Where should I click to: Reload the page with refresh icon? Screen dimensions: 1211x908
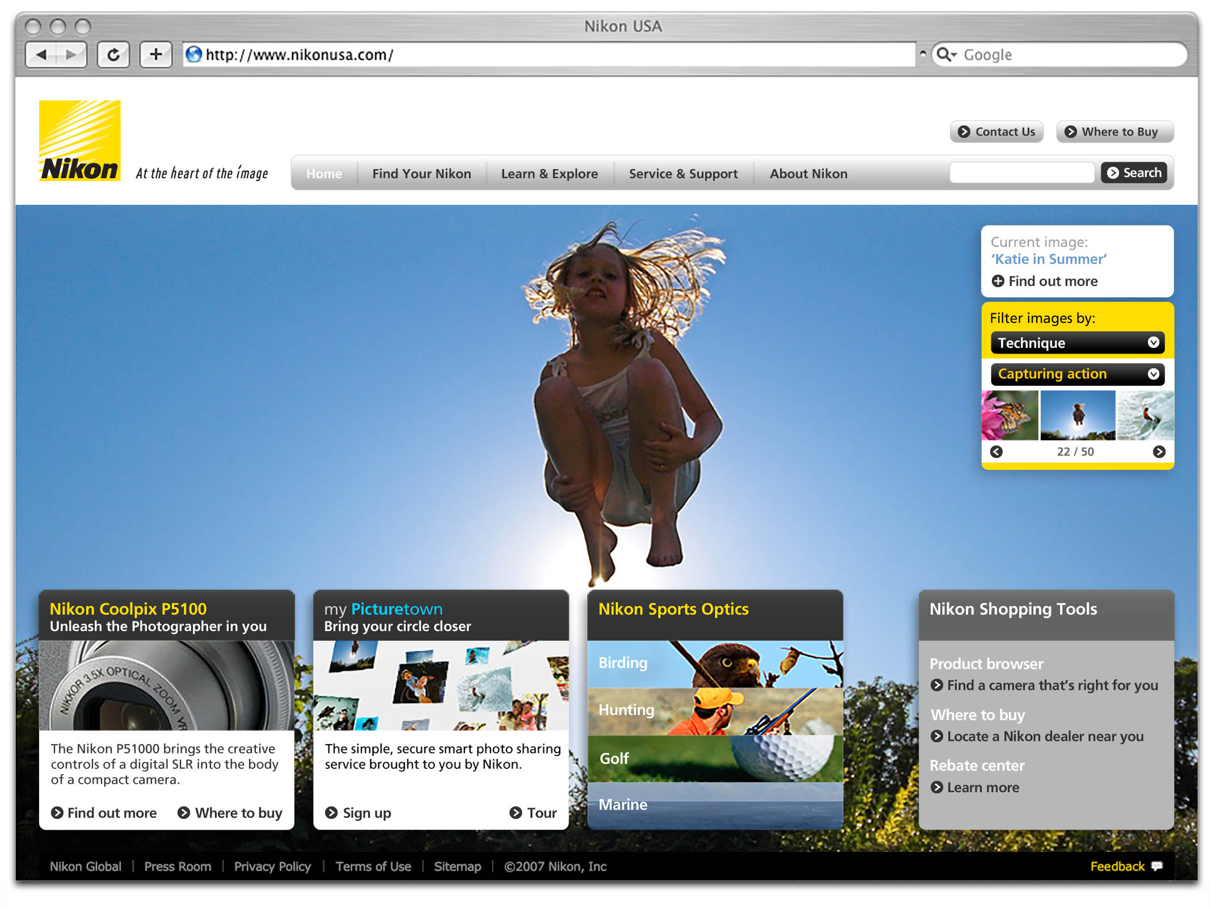tap(114, 55)
